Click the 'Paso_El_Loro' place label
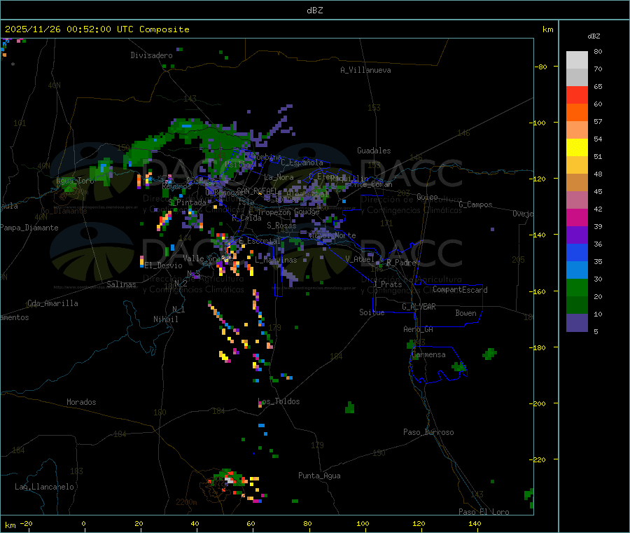This screenshot has width=630, height=533. 484,512
